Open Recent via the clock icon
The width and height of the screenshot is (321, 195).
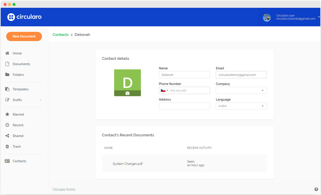point(7,125)
